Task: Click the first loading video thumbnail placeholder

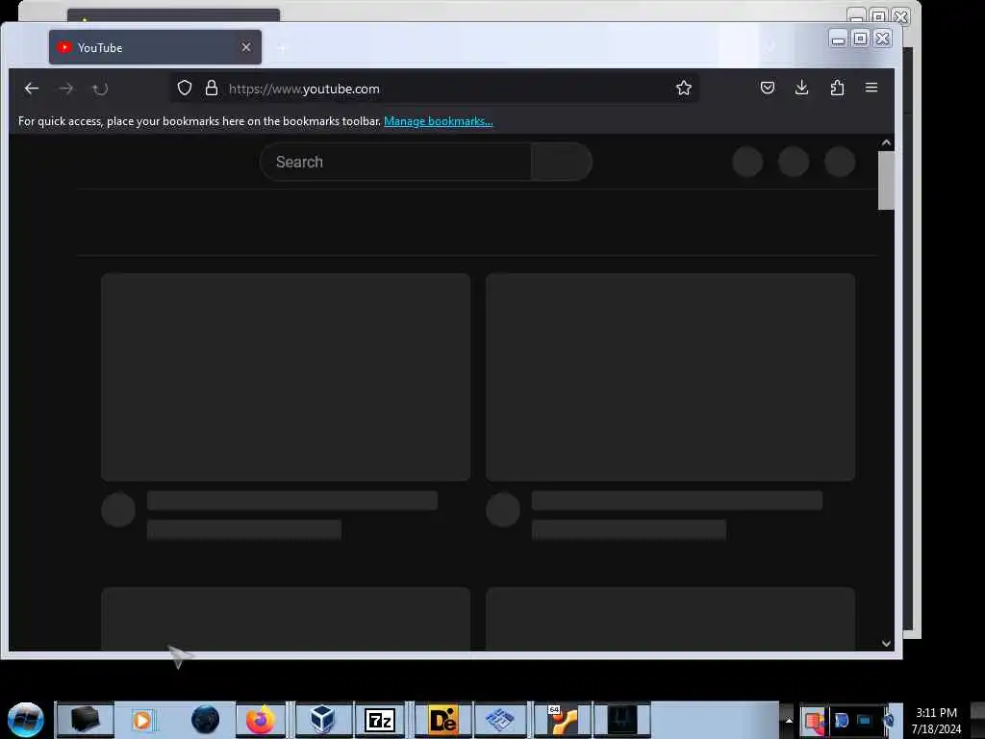Action: coord(286,377)
